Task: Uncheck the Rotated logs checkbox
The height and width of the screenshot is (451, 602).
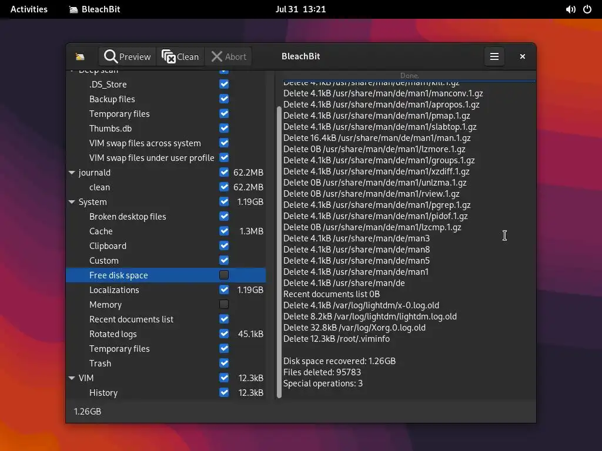Action: [224, 334]
